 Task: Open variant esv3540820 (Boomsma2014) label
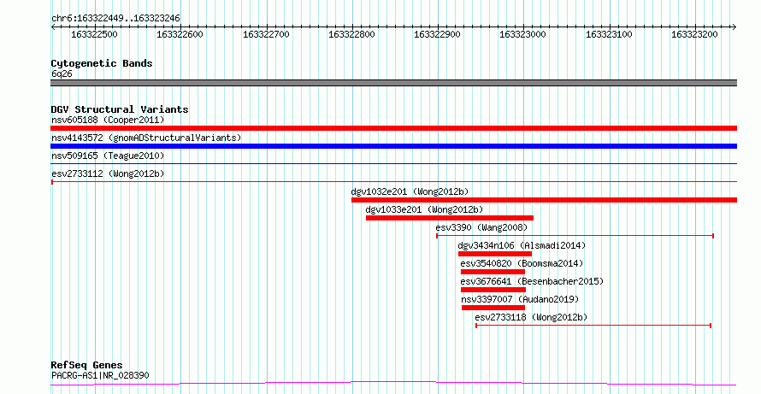click(522, 263)
